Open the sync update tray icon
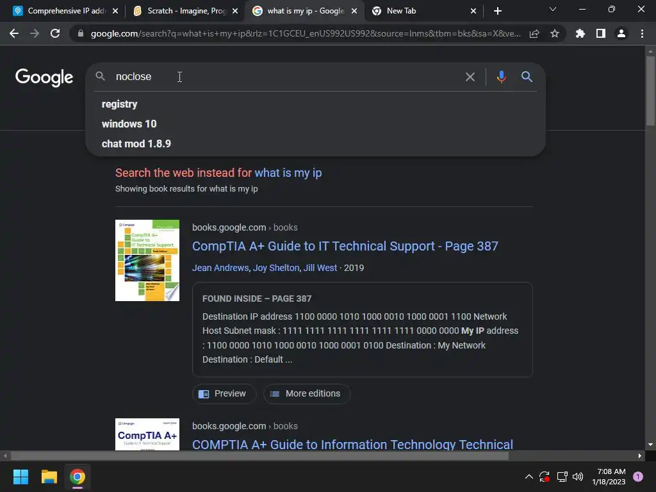Image resolution: width=656 pixels, height=492 pixels. tap(545, 477)
